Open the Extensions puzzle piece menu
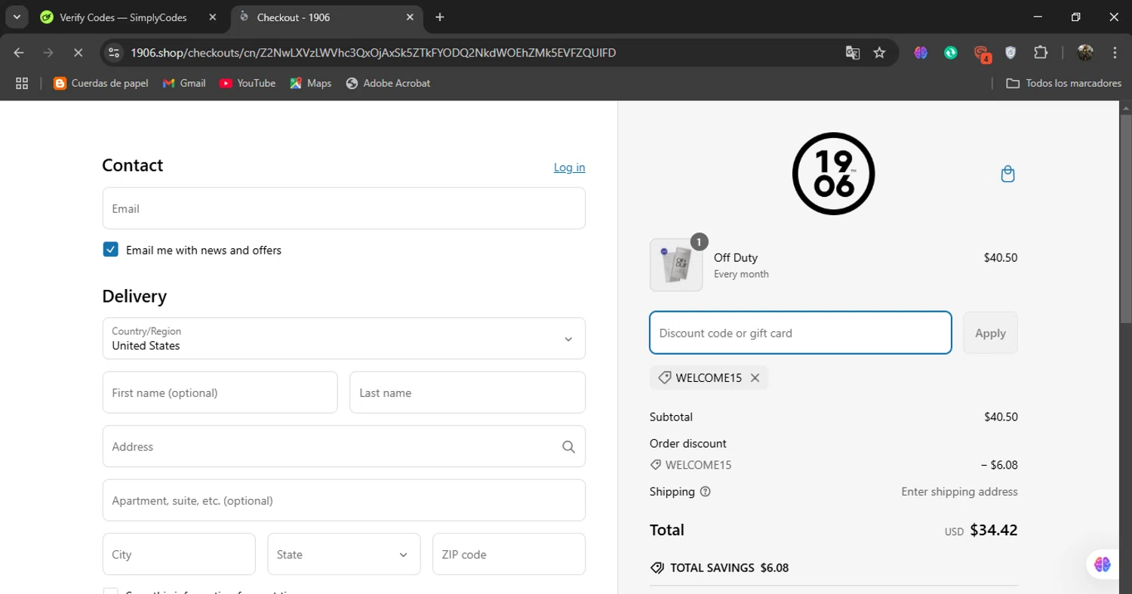Screen dimensions: 1132x594 (x=1041, y=53)
